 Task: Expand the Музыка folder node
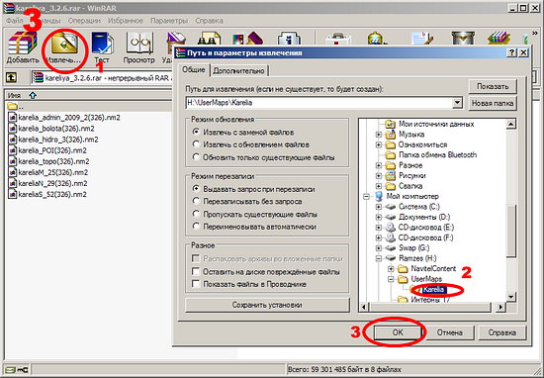(379, 135)
